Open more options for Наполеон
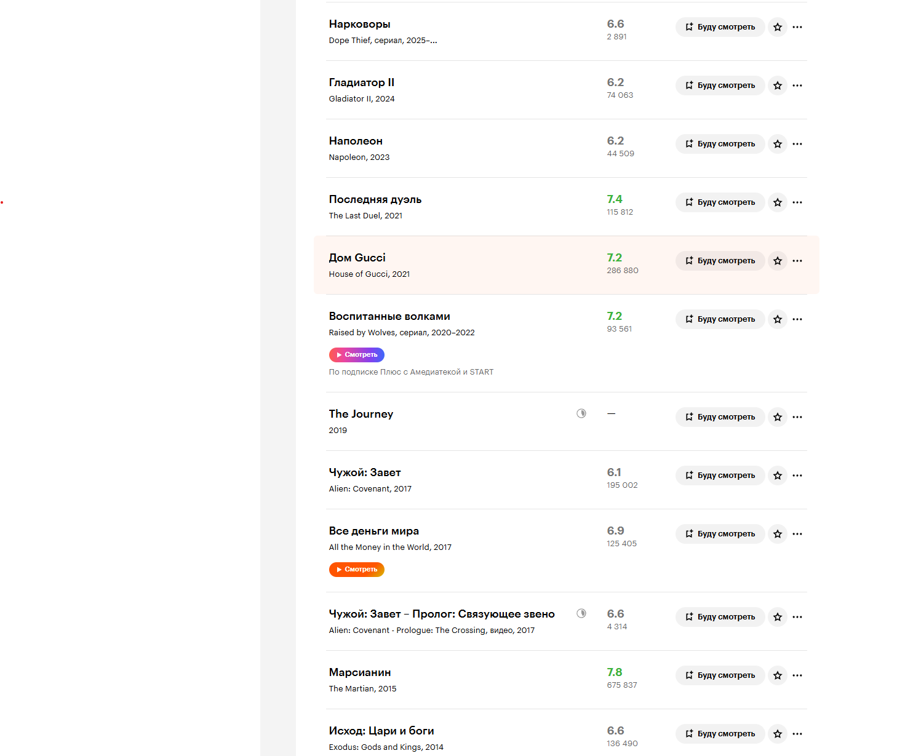The height and width of the screenshot is (756, 897). 797,144
